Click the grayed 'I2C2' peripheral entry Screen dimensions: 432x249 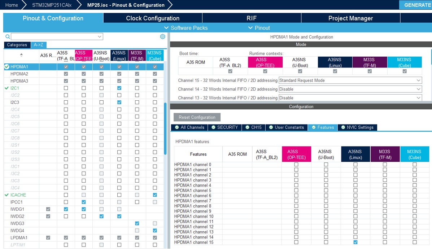tap(15, 95)
